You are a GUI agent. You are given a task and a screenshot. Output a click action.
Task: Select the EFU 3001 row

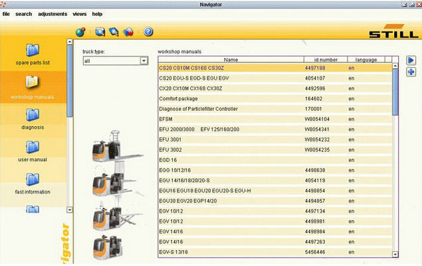(275, 139)
